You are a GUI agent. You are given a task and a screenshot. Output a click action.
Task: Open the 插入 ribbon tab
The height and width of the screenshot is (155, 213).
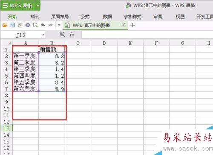tap(35, 17)
